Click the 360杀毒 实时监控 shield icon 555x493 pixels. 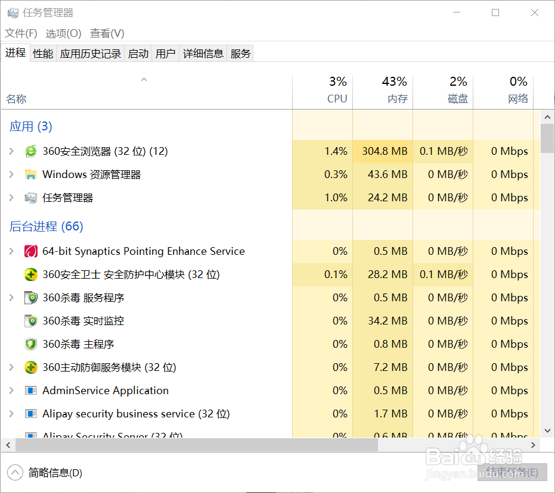(x=30, y=321)
